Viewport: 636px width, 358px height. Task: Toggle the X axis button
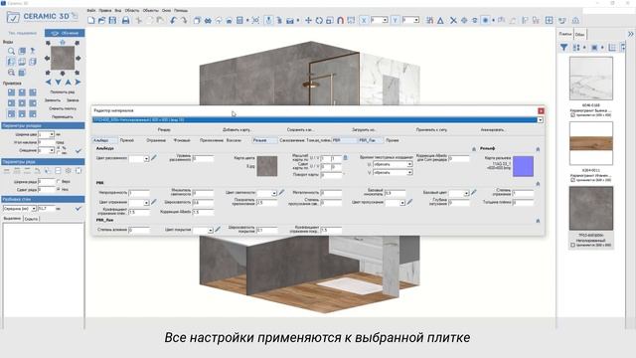point(364,20)
